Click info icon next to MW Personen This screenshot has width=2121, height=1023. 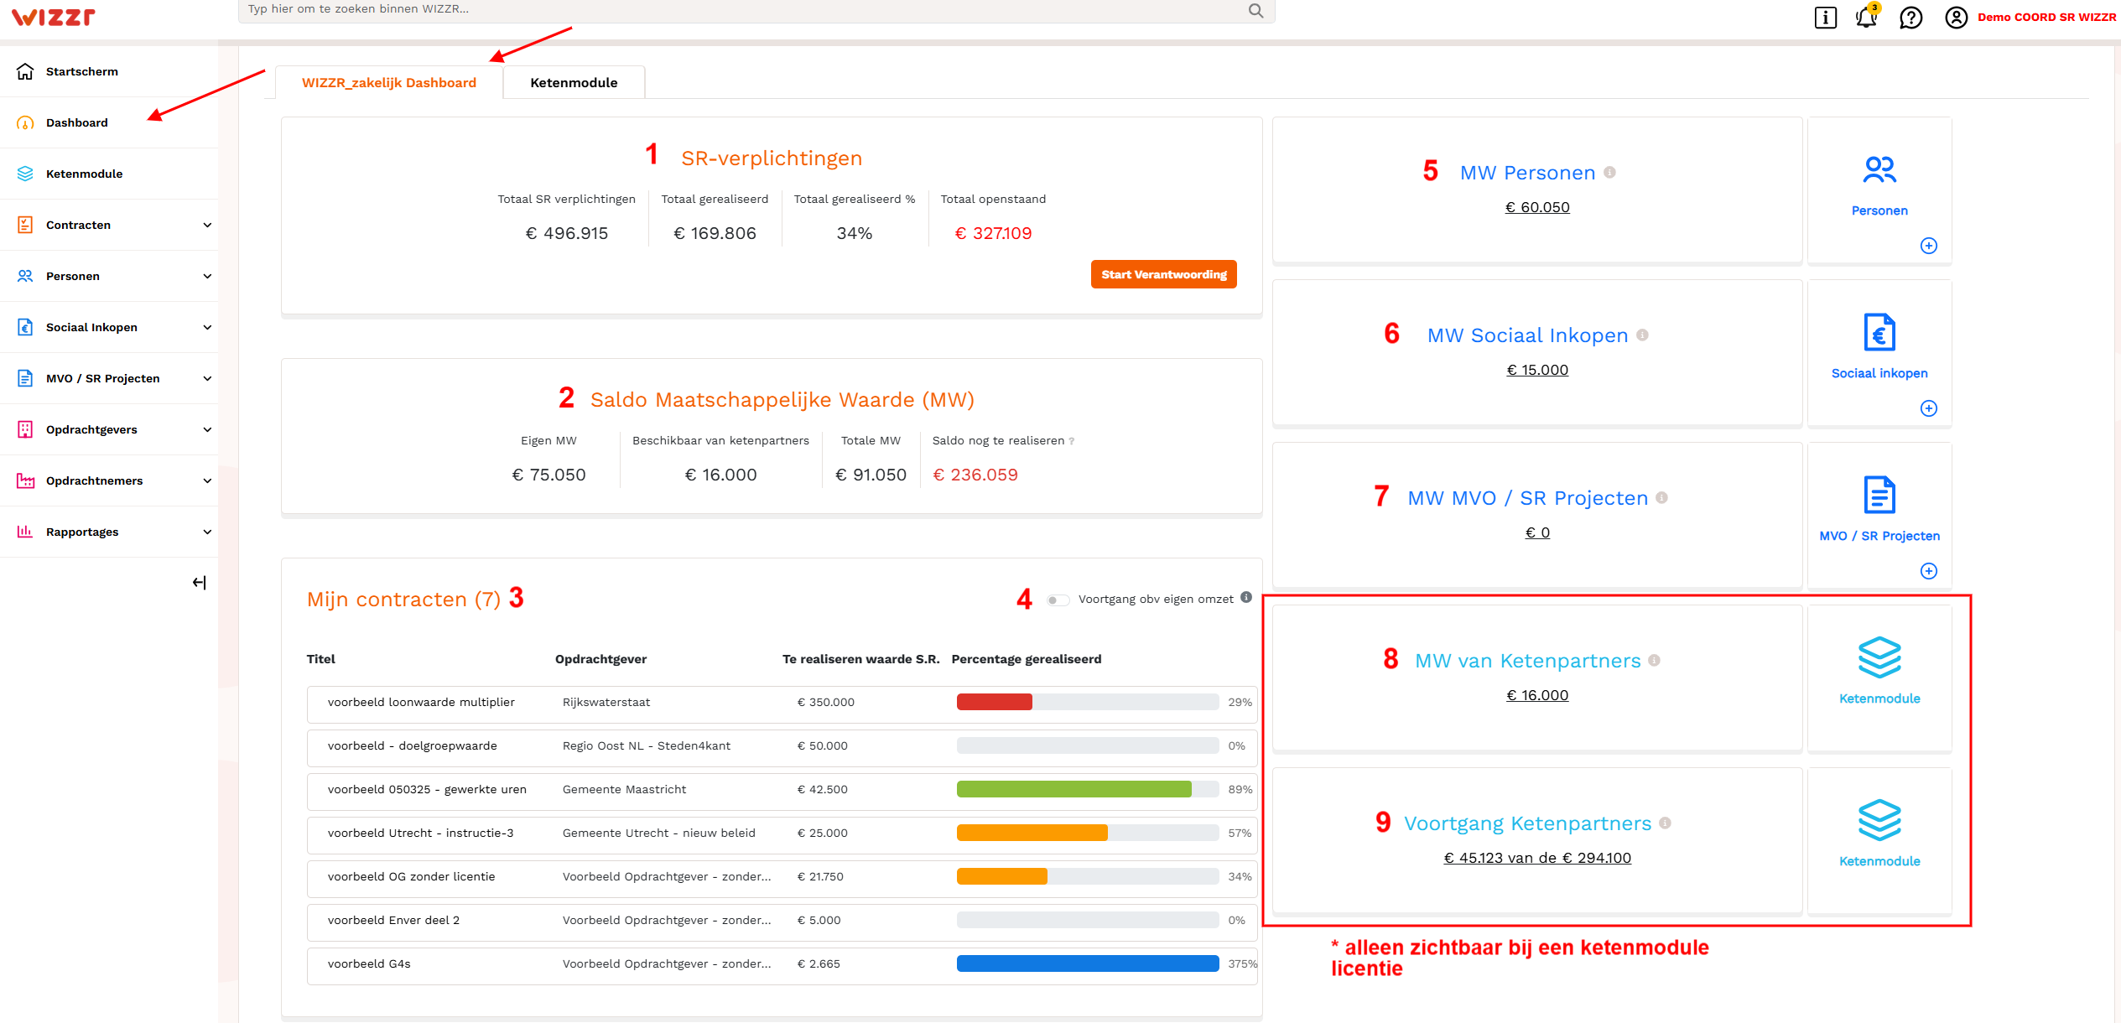(1609, 172)
